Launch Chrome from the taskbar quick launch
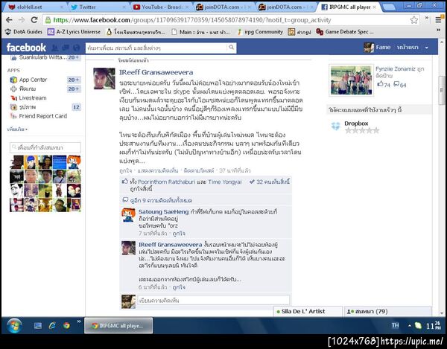 66,325
